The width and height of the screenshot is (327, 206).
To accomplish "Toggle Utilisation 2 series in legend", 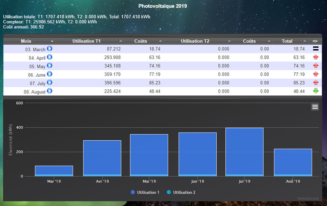I will coord(181,192).
